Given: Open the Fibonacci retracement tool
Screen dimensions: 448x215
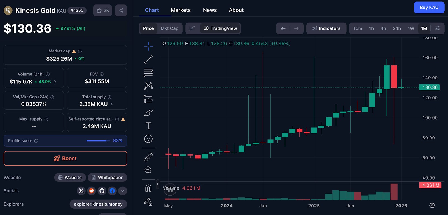Looking at the screenshot, I should tap(148, 73).
